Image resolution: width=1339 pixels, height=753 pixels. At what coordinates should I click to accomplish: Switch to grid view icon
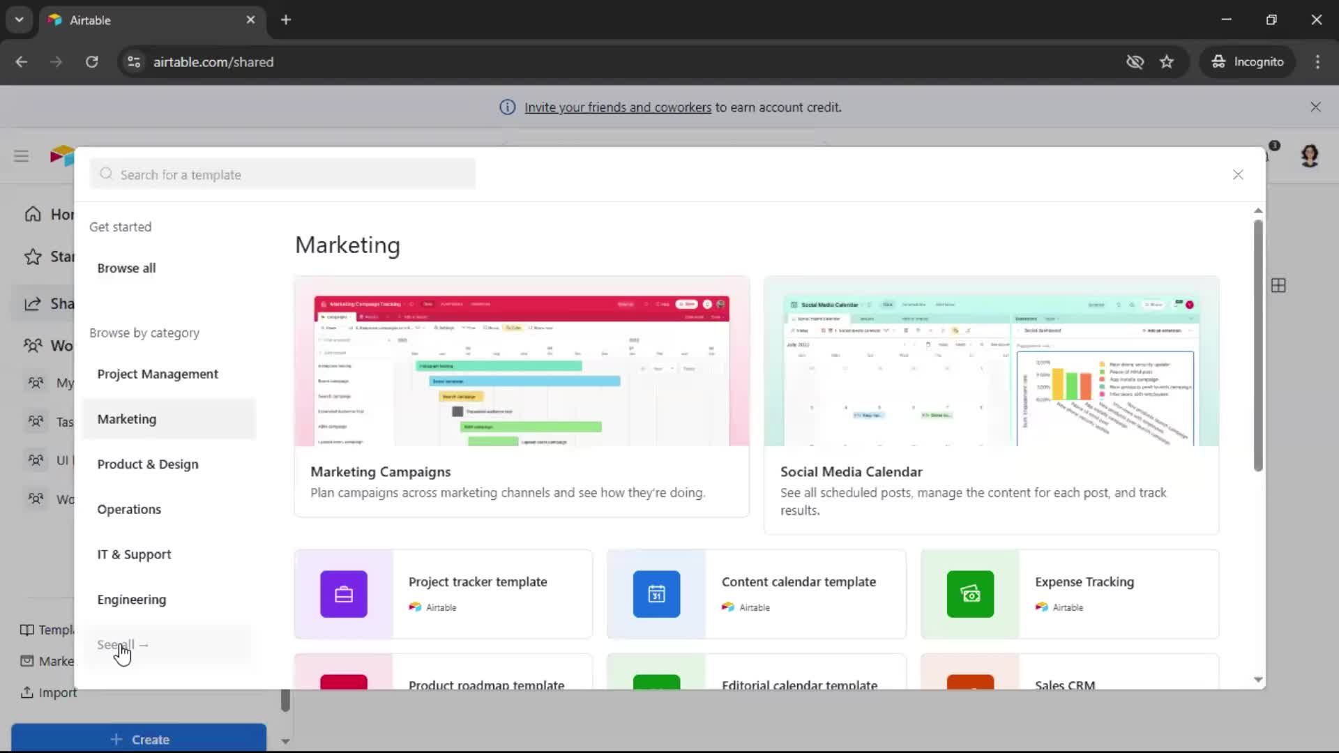pyautogui.click(x=1278, y=285)
